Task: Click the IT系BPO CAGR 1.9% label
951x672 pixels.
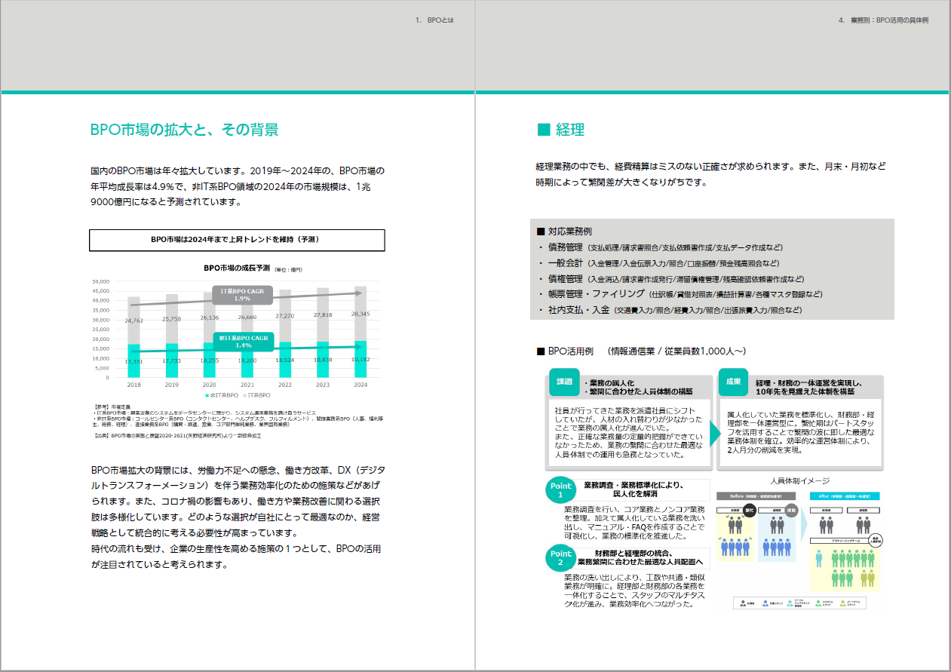Action: [241, 294]
